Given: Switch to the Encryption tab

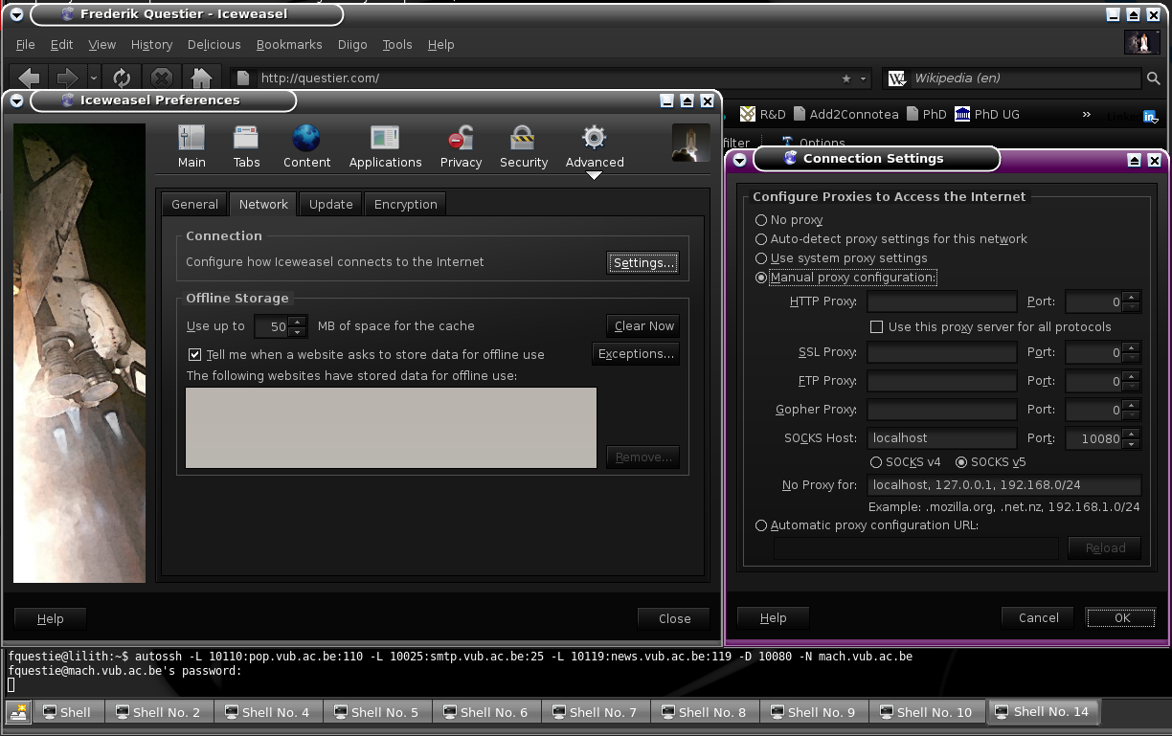Looking at the screenshot, I should [405, 205].
